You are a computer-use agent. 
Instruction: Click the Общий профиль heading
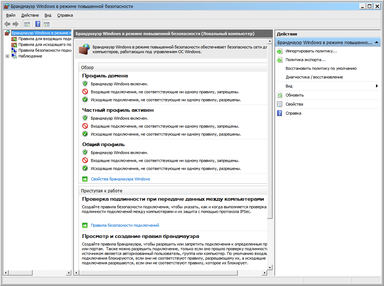[104, 144]
